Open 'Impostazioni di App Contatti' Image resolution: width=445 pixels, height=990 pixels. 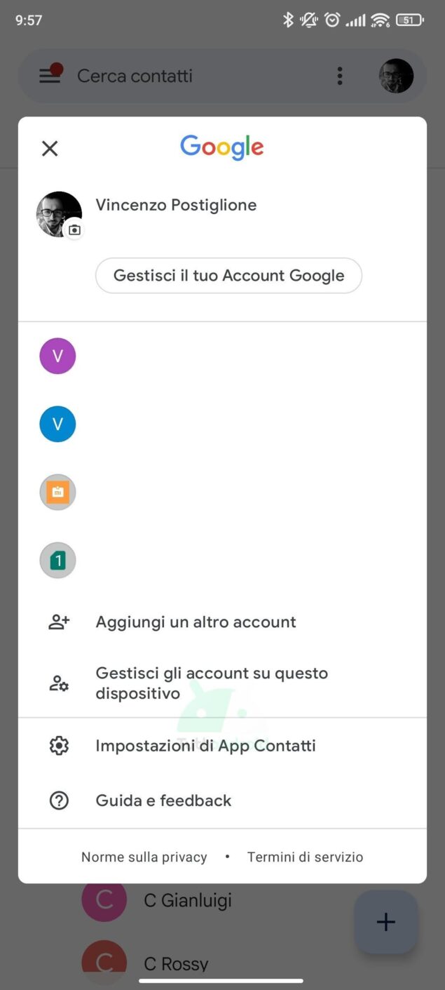tap(203, 745)
